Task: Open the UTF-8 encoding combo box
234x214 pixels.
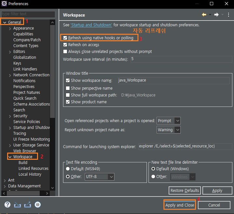Action: [99, 177]
